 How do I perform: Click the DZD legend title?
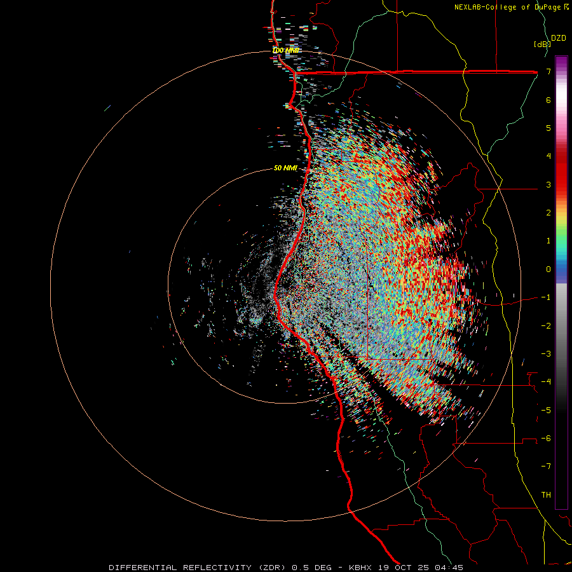[x=559, y=38]
